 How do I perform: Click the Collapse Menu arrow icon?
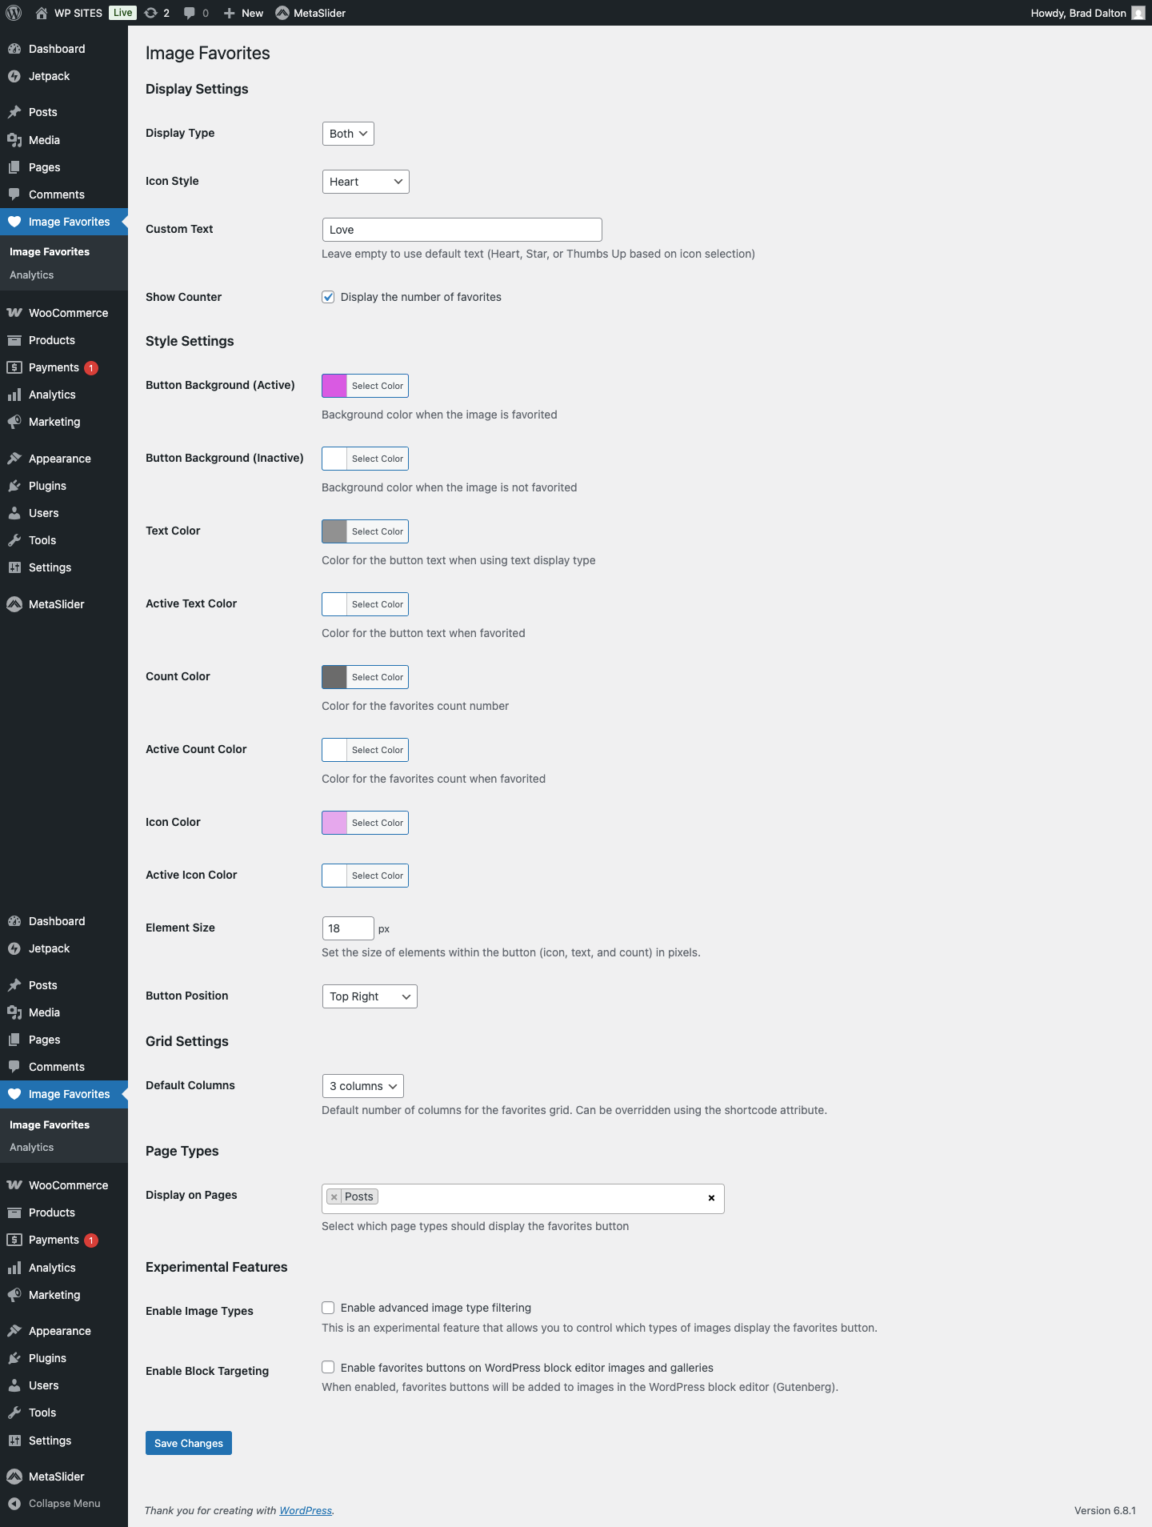click(x=14, y=1504)
